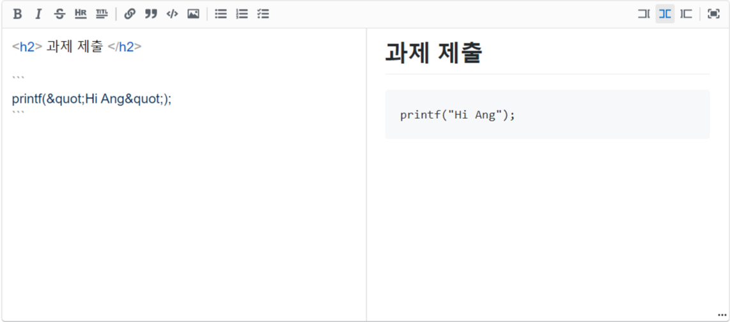The height and width of the screenshot is (322, 730).
Task: Apply italic formatting
Action: (38, 14)
